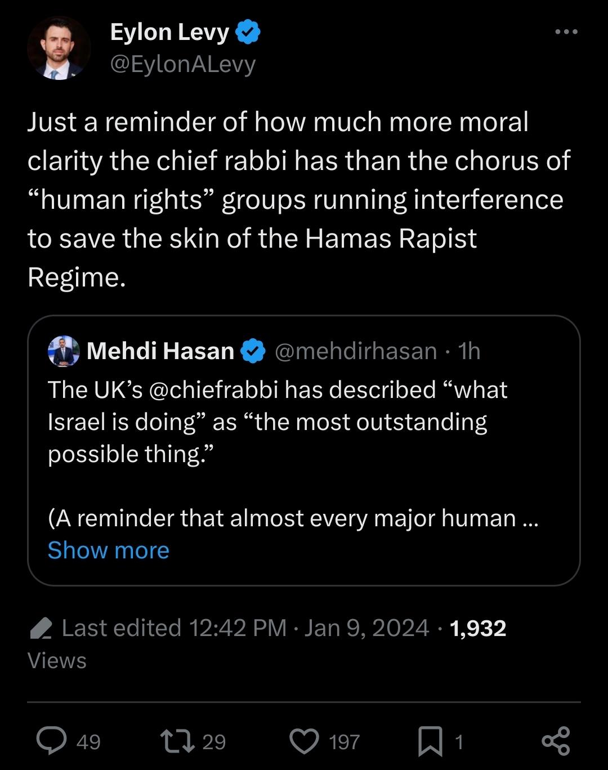Open the 1,932 Views count
The height and width of the screenshot is (770, 608).
(478, 628)
